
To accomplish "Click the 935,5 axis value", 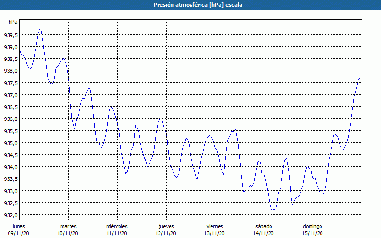I will coord(10,131).
